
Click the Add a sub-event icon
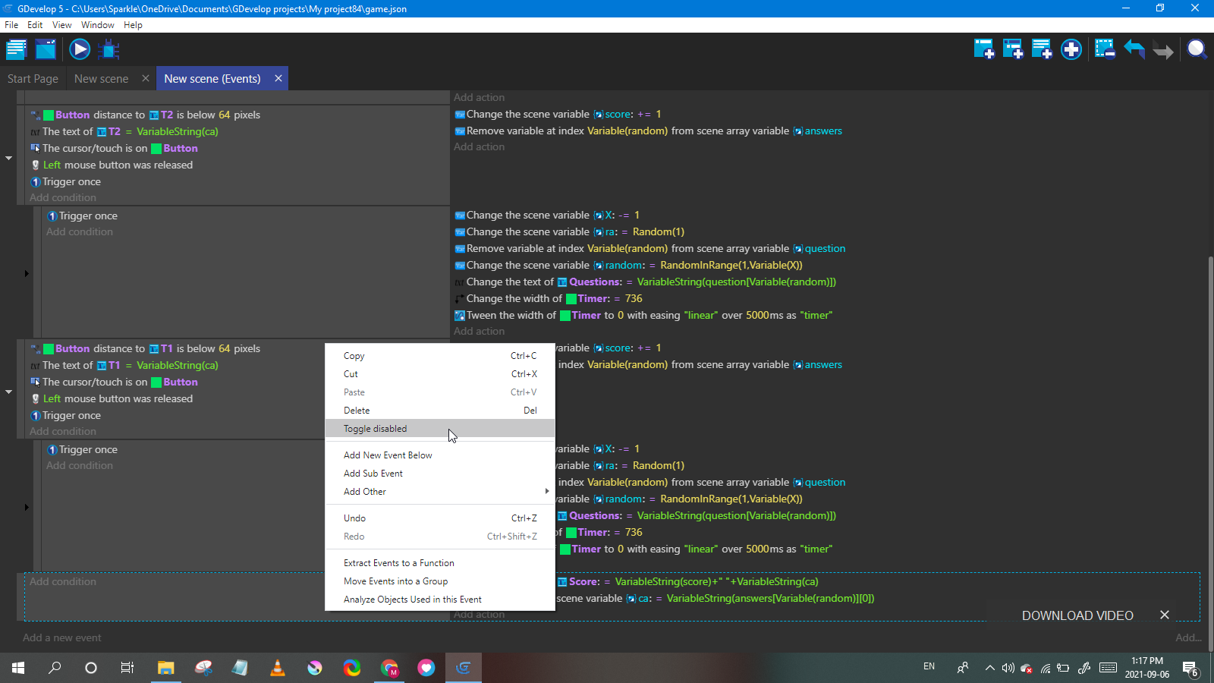[1013, 49]
